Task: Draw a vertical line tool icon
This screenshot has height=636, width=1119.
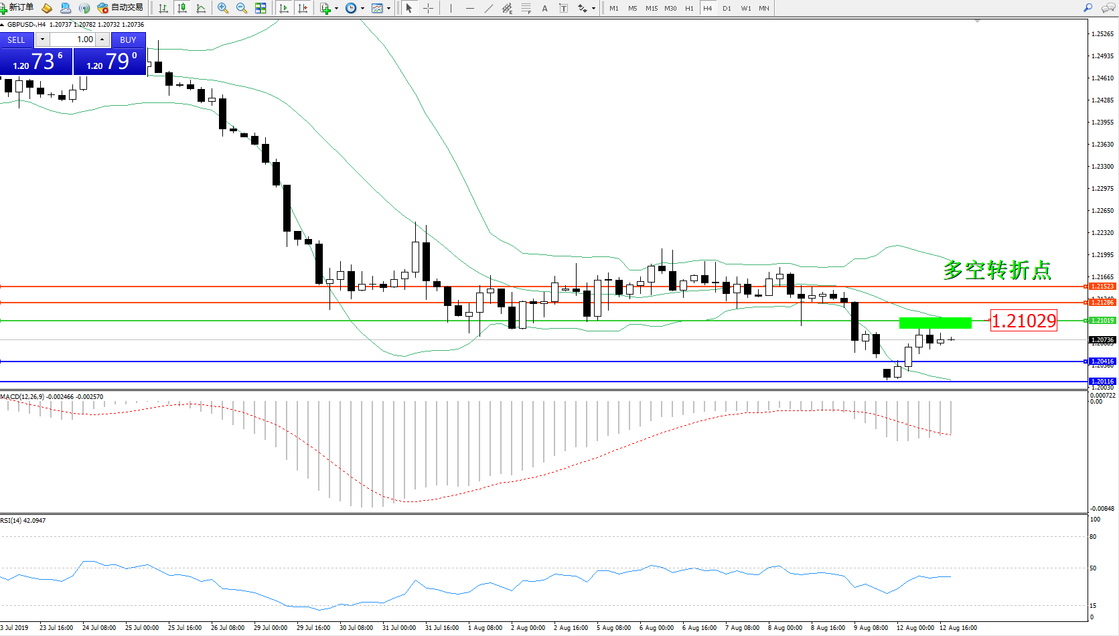Action: pyautogui.click(x=451, y=8)
